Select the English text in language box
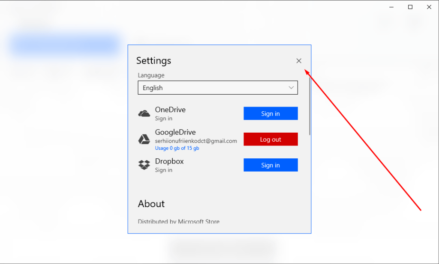 [x=153, y=88]
